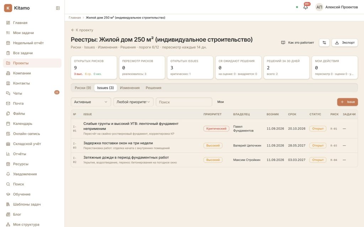This screenshot has width=364, height=227.
Task: Open Как это работает help link
Action: (x=298, y=43)
